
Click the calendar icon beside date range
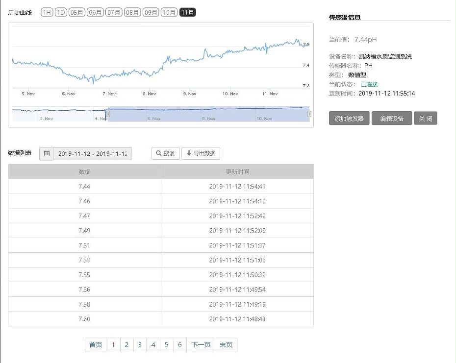(x=47, y=153)
